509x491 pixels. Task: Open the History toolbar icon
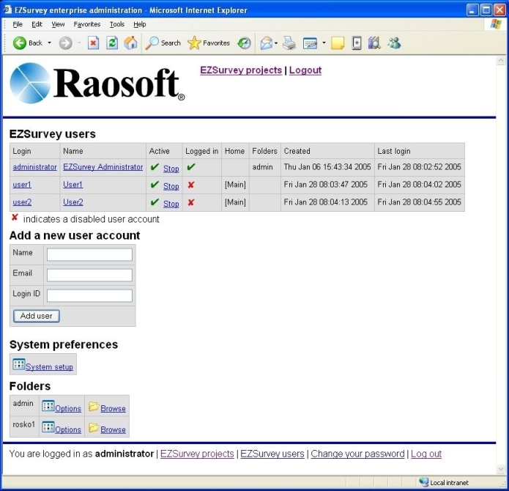click(x=244, y=43)
